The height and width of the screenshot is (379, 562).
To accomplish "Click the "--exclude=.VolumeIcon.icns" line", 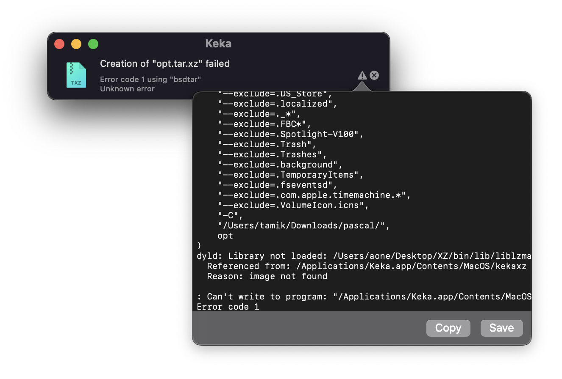I will pos(293,205).
